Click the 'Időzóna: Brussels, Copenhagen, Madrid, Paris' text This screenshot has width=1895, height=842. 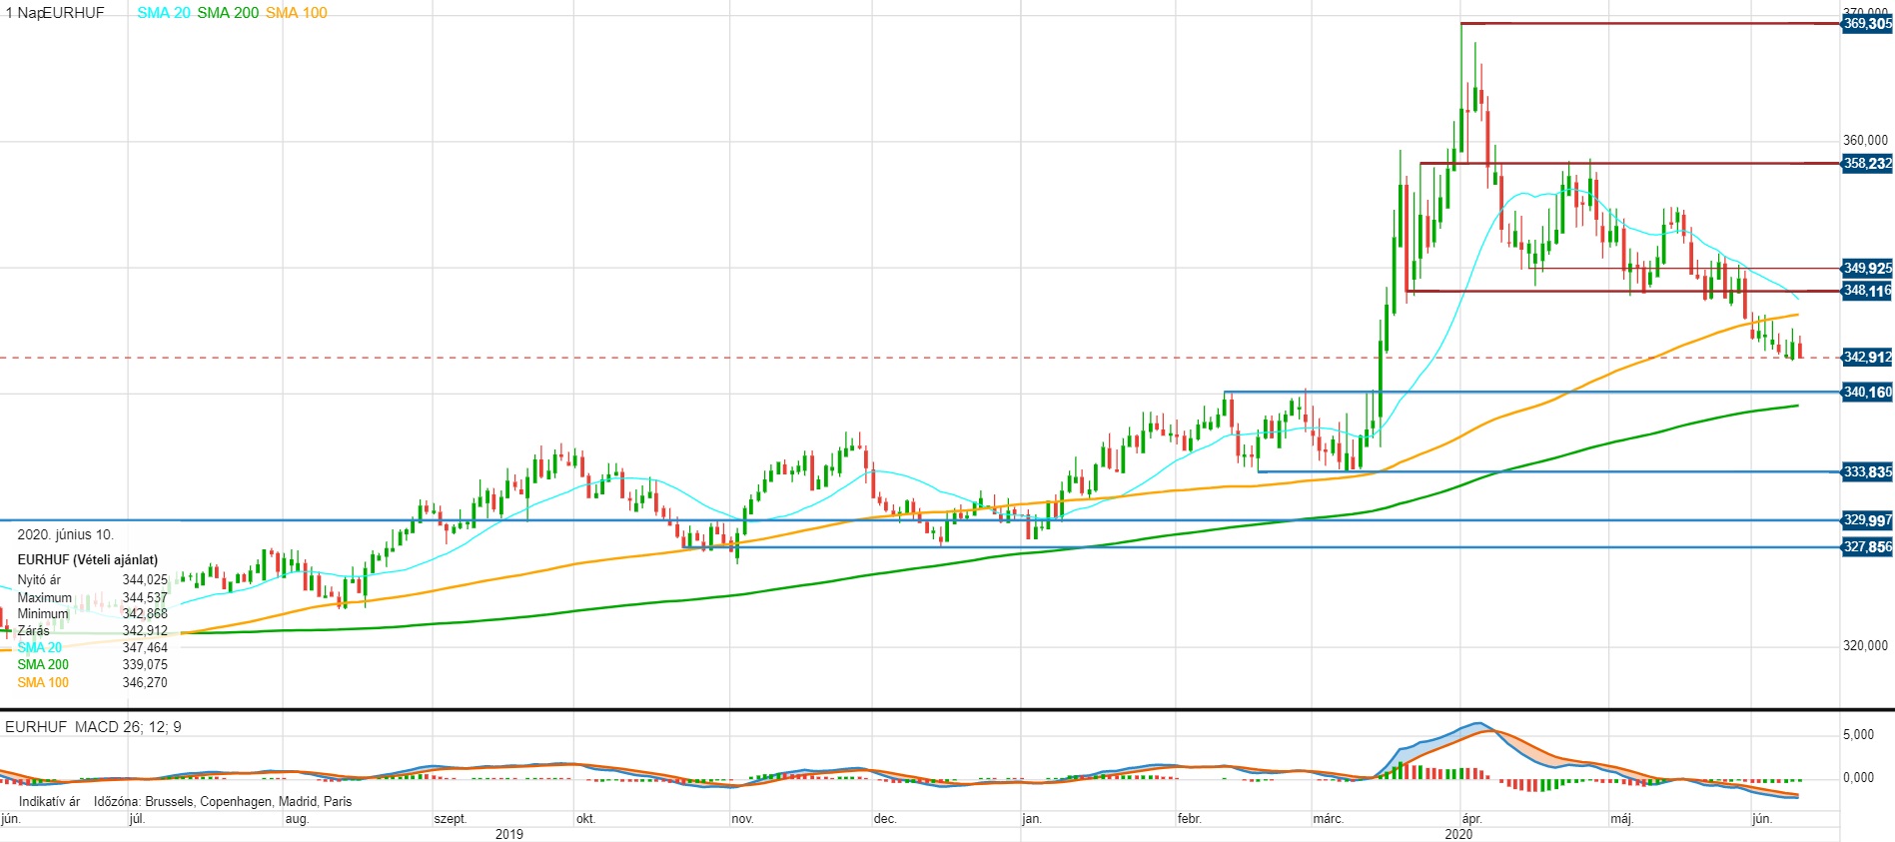pyautogui.click(x=223, y=801)
